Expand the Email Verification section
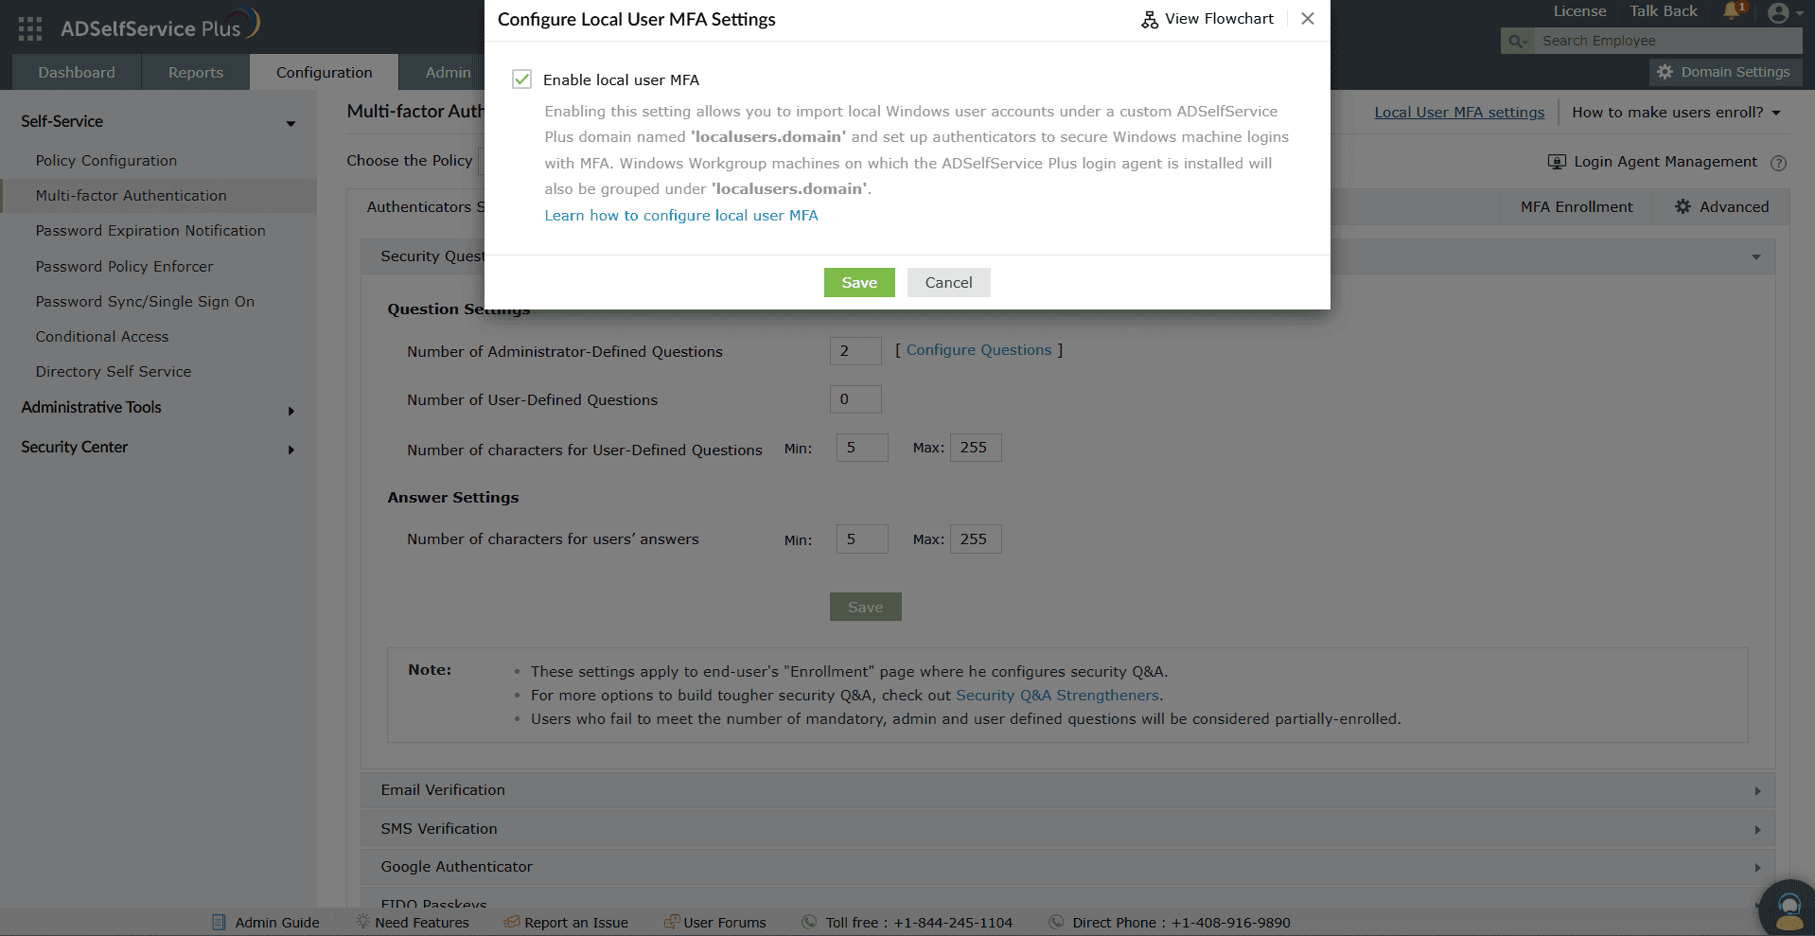Viewport: 1815px width, 936px height. (x=1757, y=790)
